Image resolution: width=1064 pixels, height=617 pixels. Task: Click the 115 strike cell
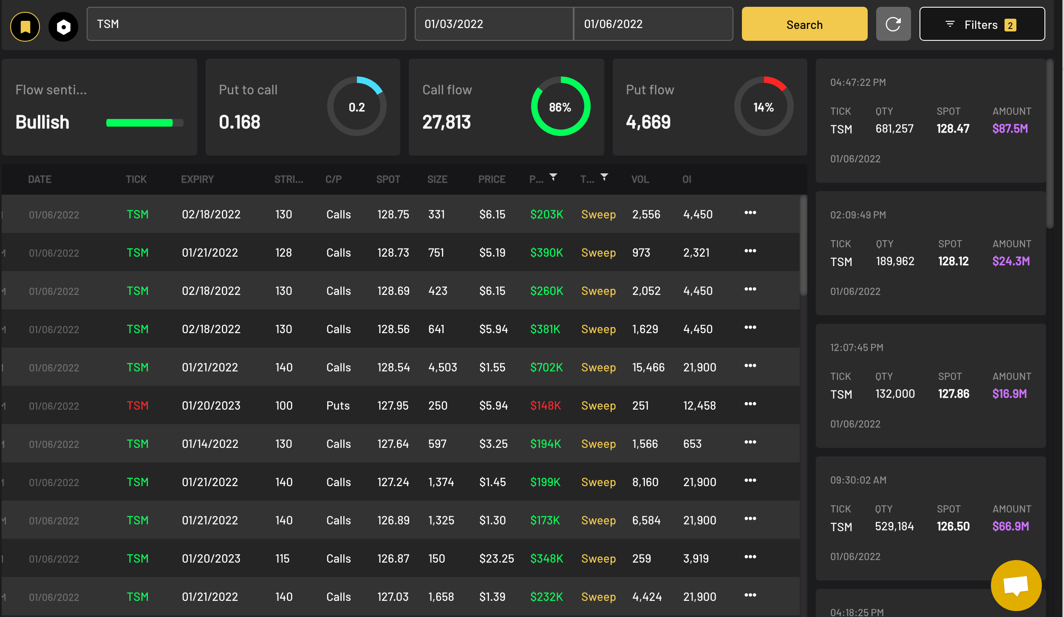tap(282, 559)
